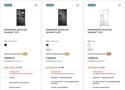
Task: Open RS68A8841B1 Side by Side product title
Action: click(57, 31)
